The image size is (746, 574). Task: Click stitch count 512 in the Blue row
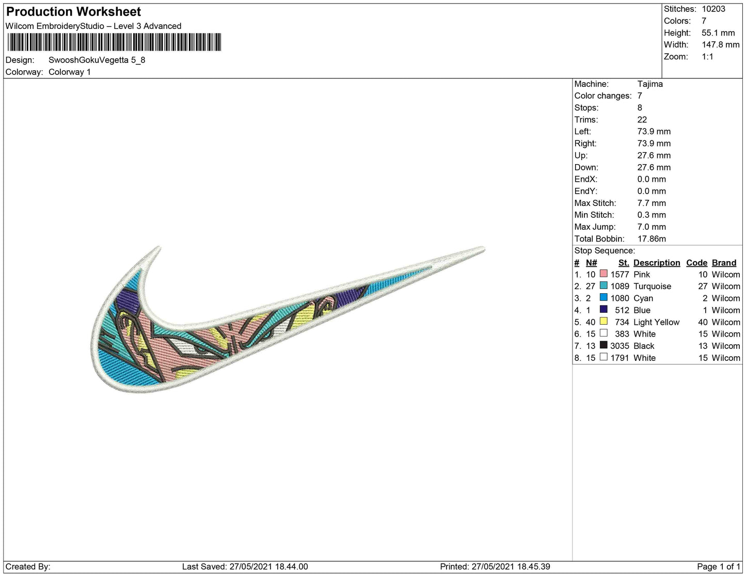(x=622, y=310)
